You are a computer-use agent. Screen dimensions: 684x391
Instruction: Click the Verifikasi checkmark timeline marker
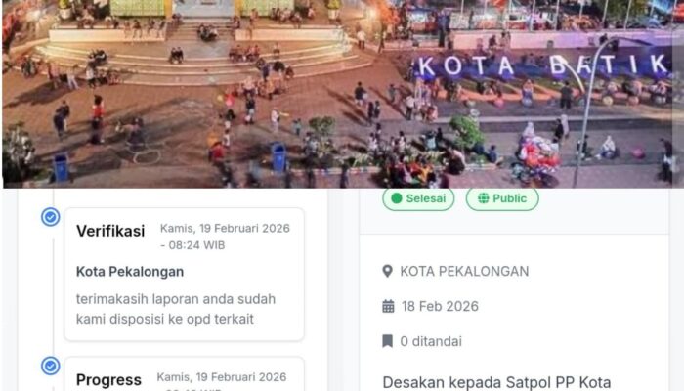tap(51, 216)
